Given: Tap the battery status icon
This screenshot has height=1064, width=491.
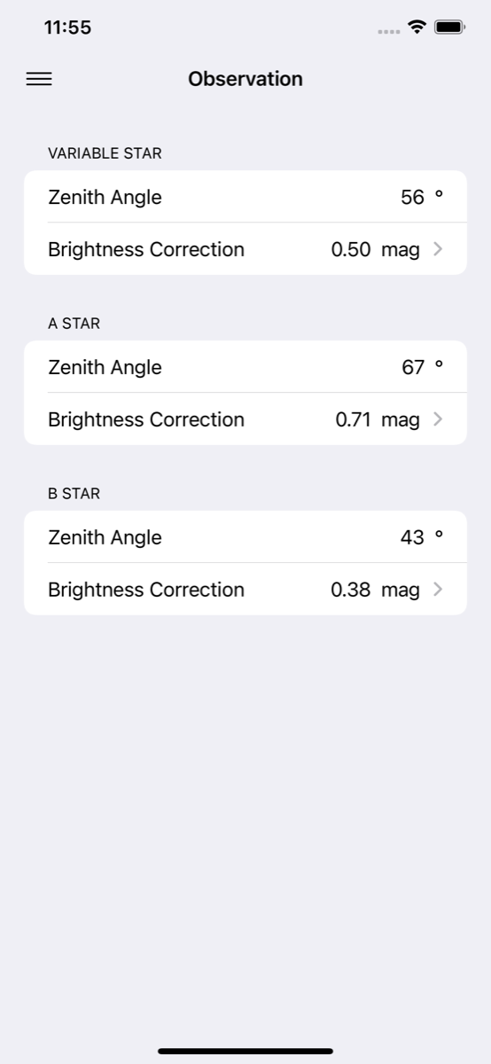Looking at the screenshot, I should coord(449,27).
